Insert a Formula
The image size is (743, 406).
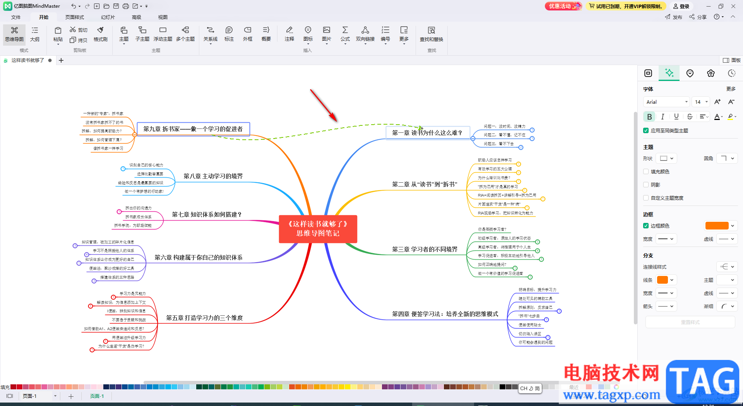pyautogui.click(x=345, y=34)
